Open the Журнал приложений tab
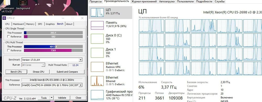The width and height of the screenshot is (262, 102). [x=144, y=2]
